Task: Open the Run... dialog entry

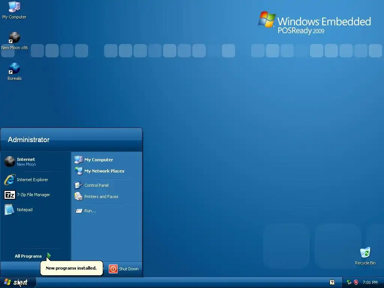Action: (x=106, y=211)
